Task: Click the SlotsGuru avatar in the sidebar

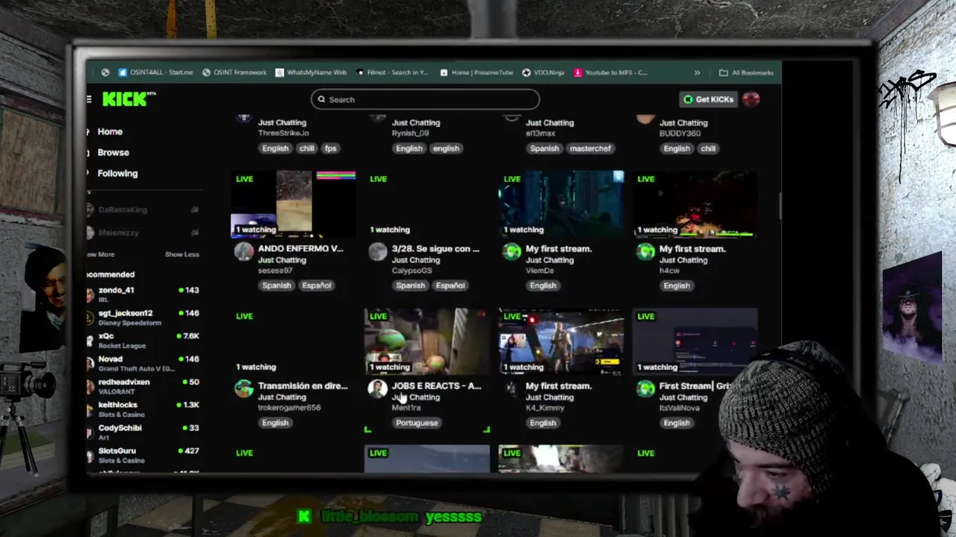Action: pos(90,455)
